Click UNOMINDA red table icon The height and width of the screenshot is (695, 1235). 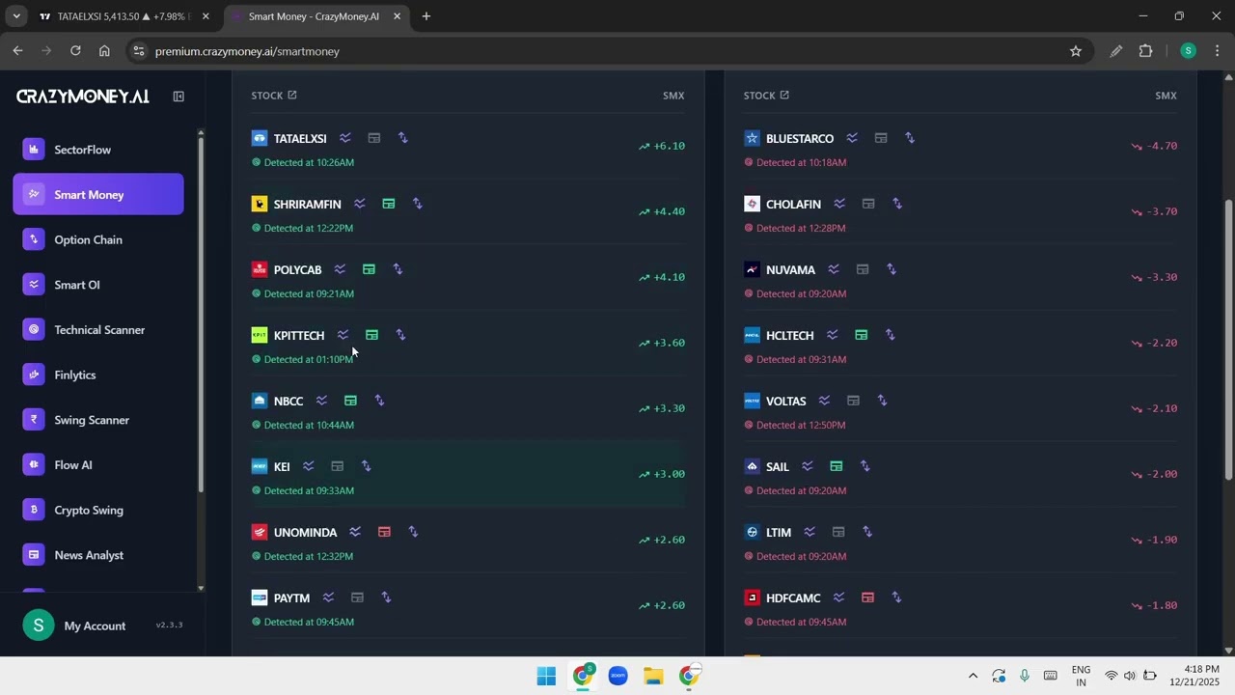[384, 532]
